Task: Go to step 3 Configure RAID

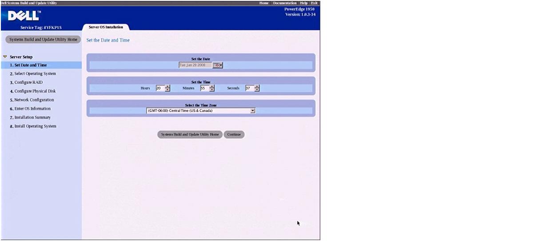Action: (26, 82)
